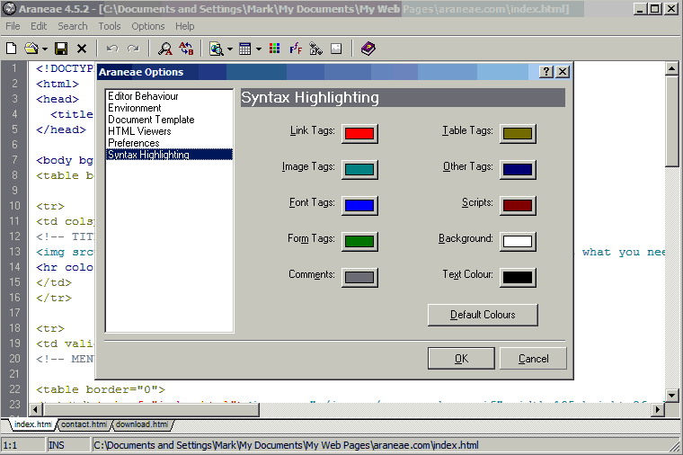This screenshot has height=455, width=683.
Task: Minimize the Araneae main window
Action: tap(640, 9)
